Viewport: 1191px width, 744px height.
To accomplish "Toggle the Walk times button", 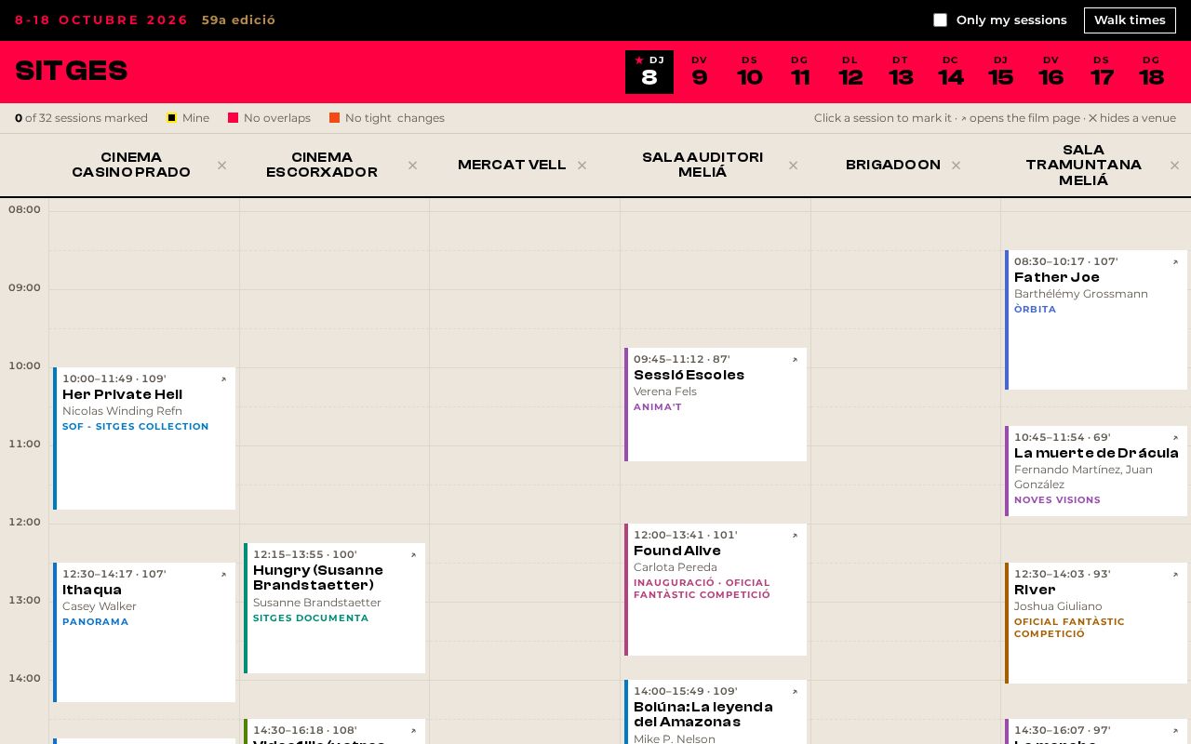I will (x=1130, y=20).
